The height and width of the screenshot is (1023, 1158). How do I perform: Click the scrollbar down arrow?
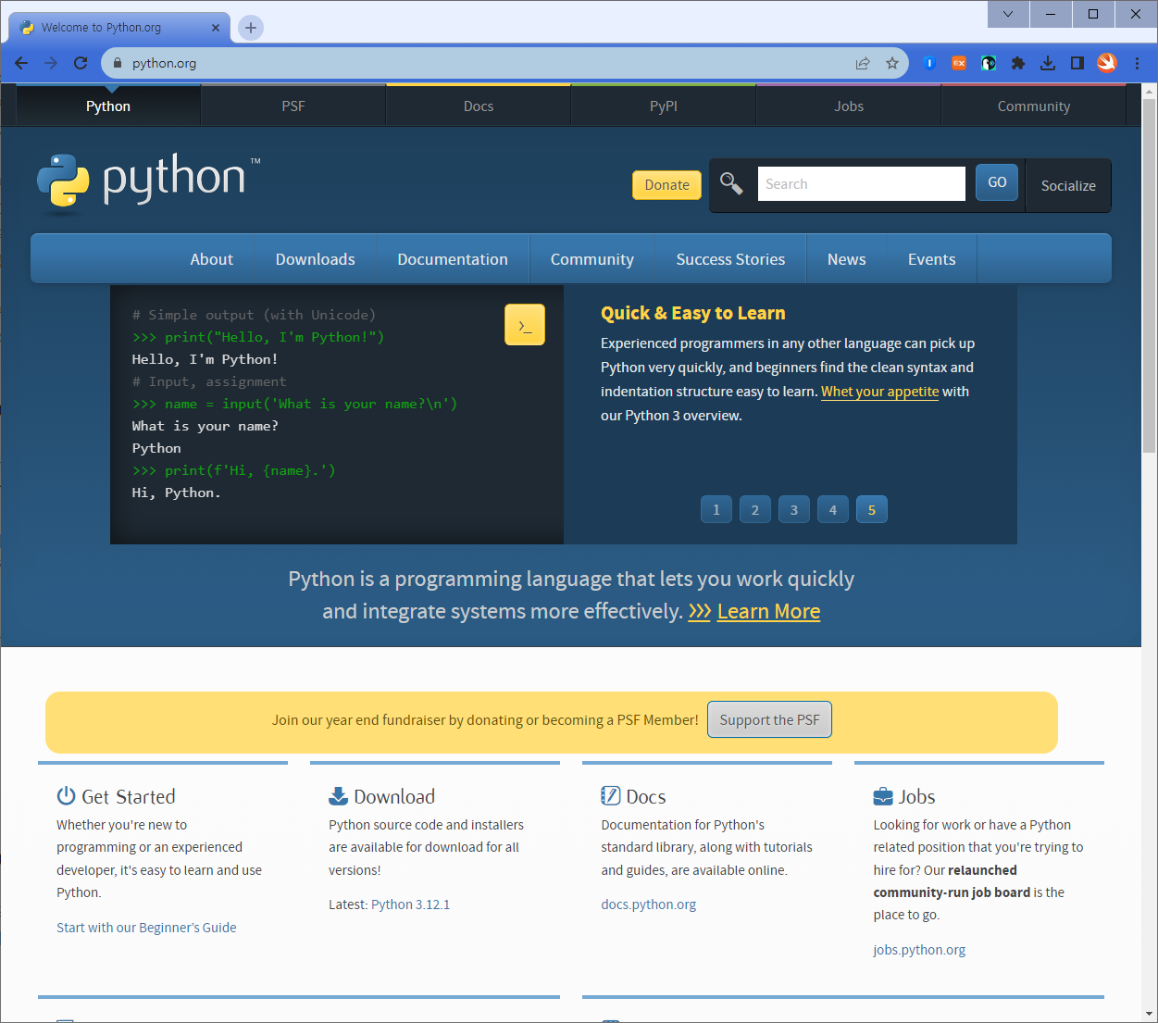(1149, 1014)
